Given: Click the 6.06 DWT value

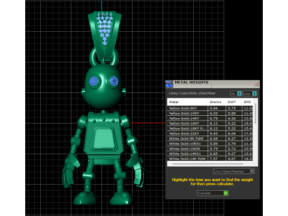Looking at the screenshot, I should point(232,133).
